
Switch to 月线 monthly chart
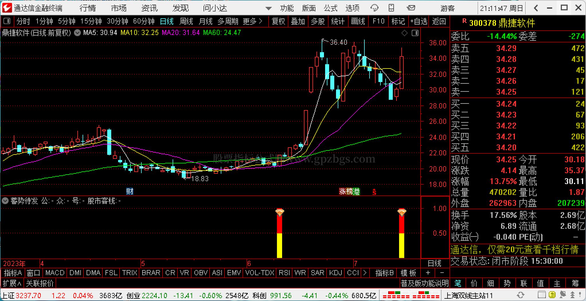(x=206, y=21)
